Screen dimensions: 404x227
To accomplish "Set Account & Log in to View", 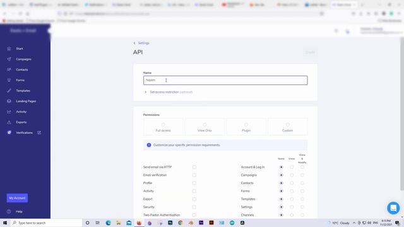I will 292,167.
